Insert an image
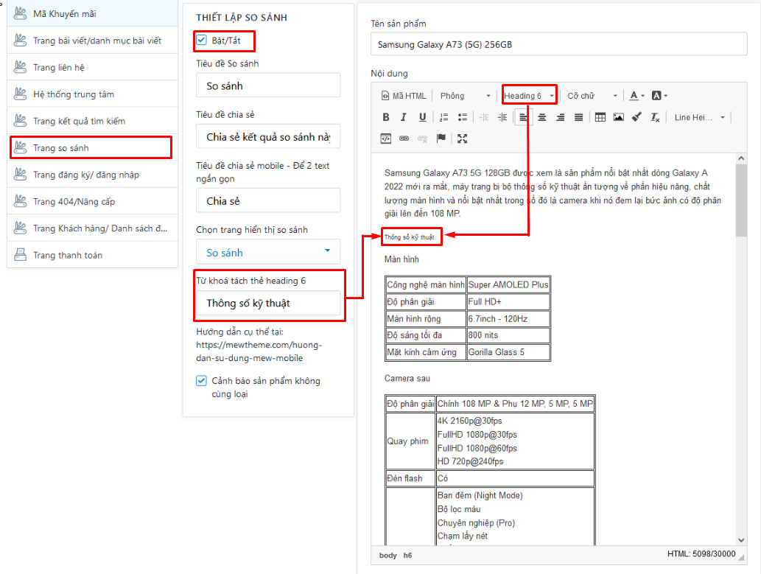The width and height of the screenshot is (761, 574). 618,117
